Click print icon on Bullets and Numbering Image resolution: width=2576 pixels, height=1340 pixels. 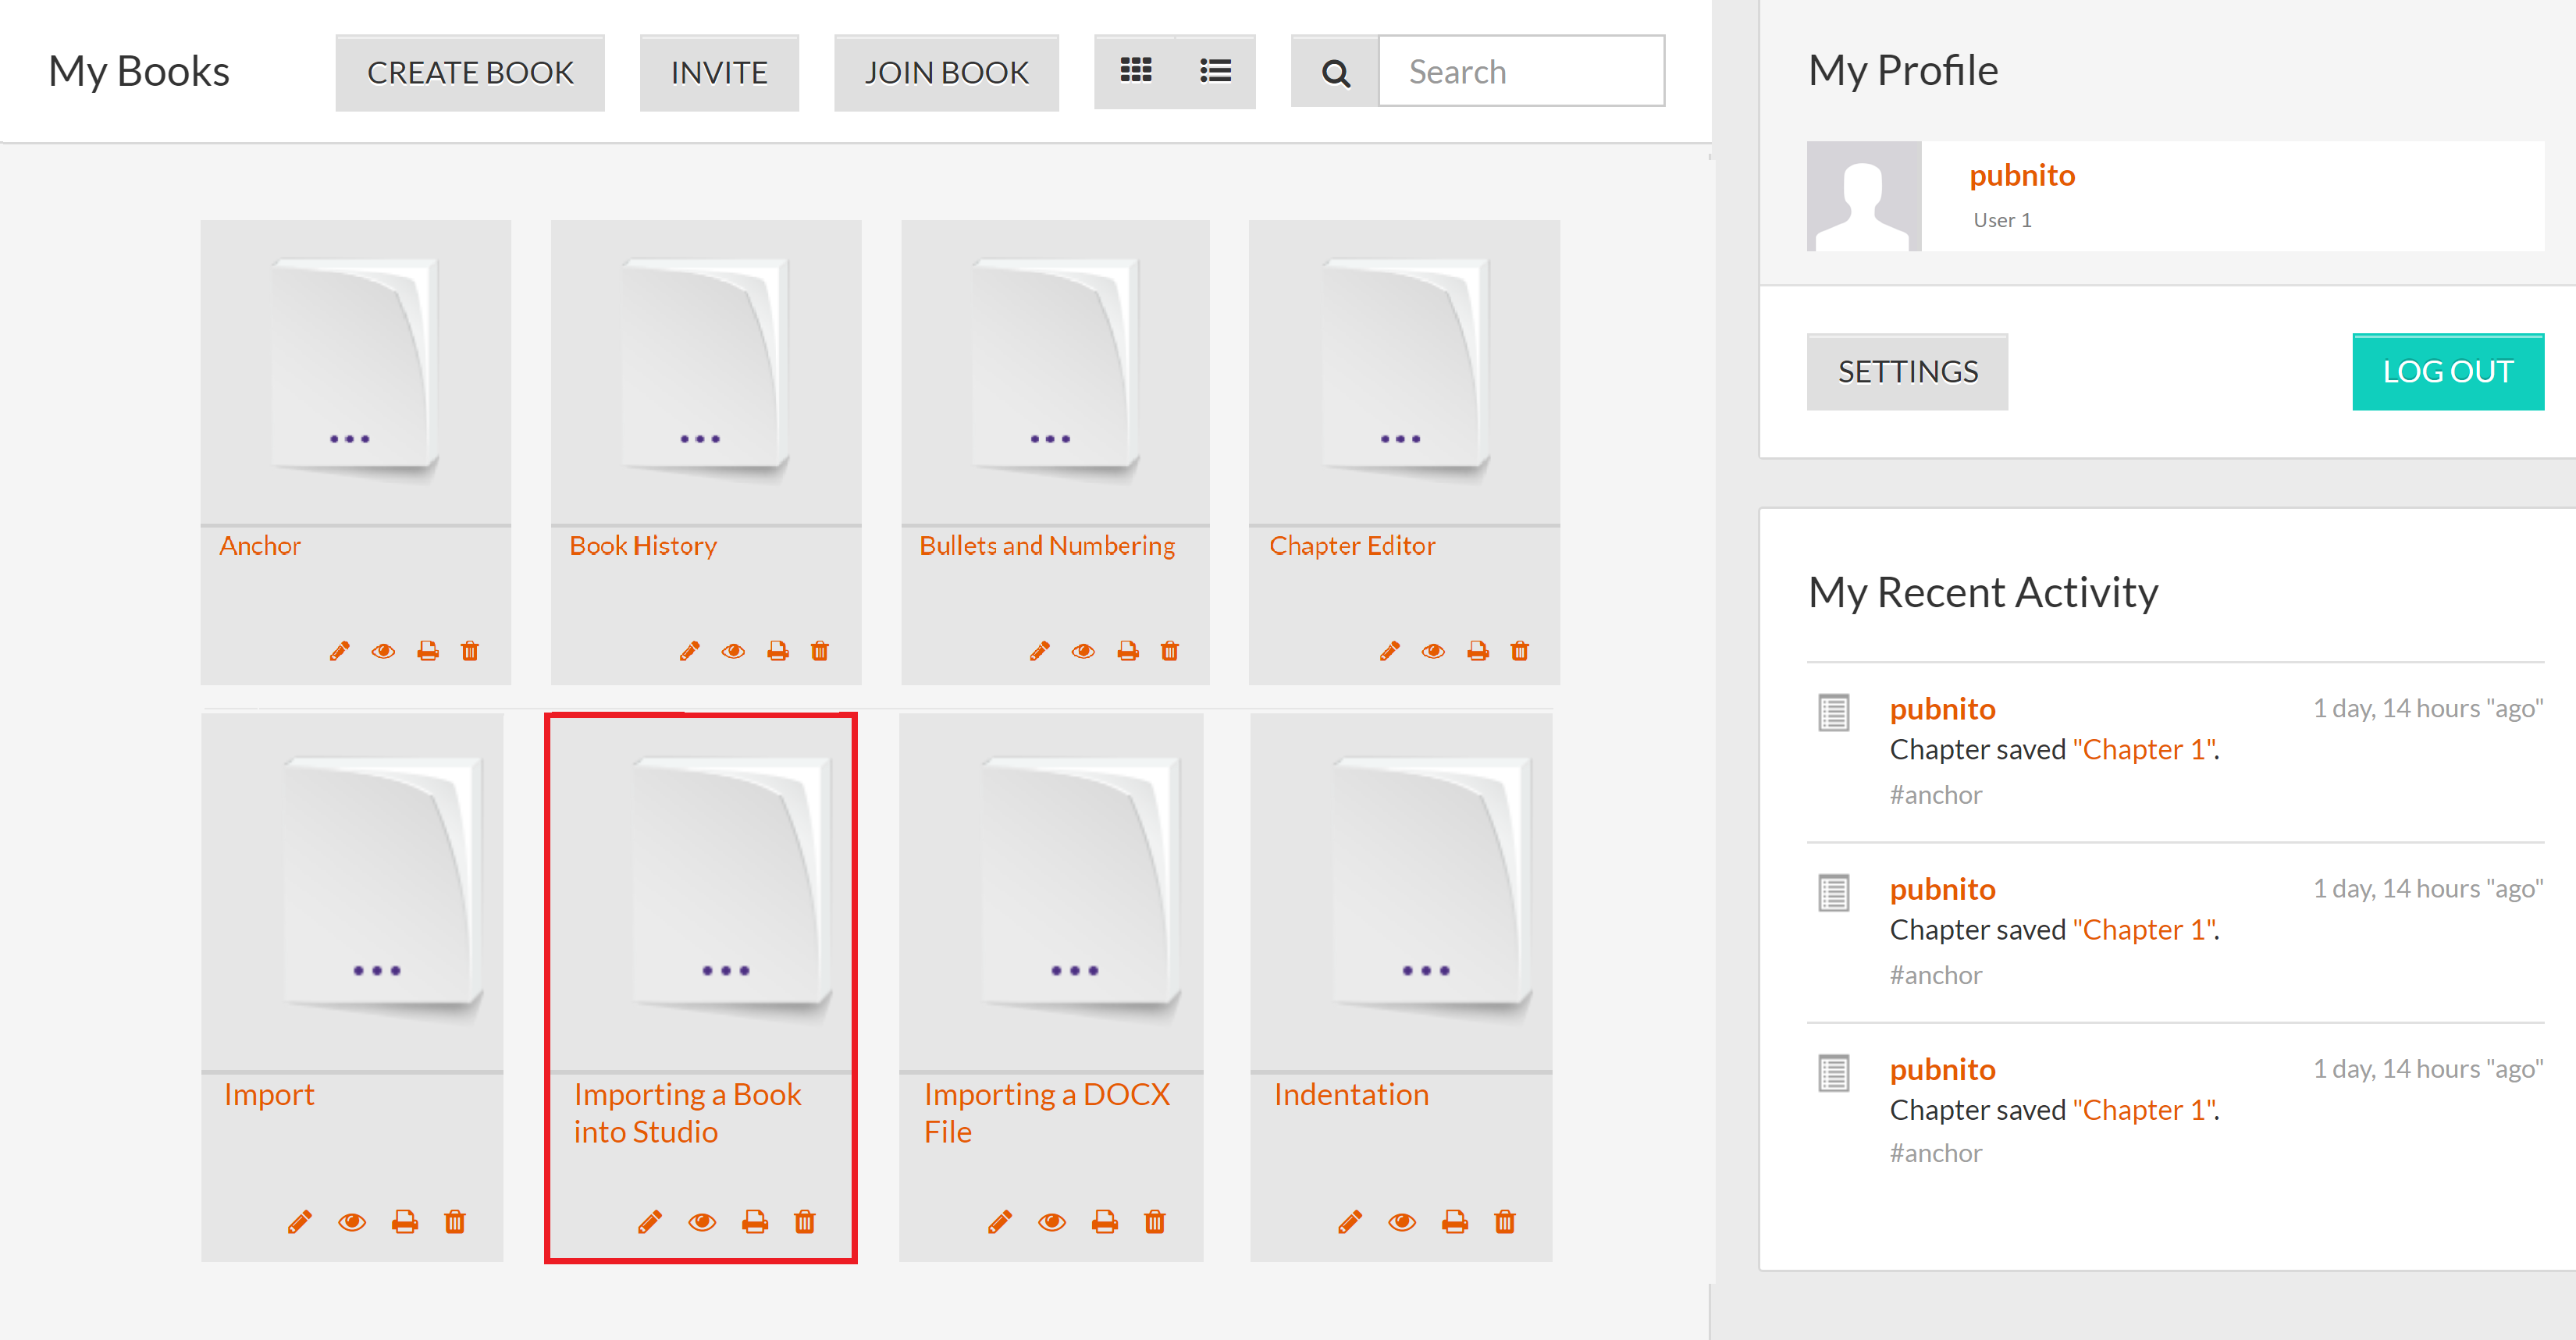1128,652
